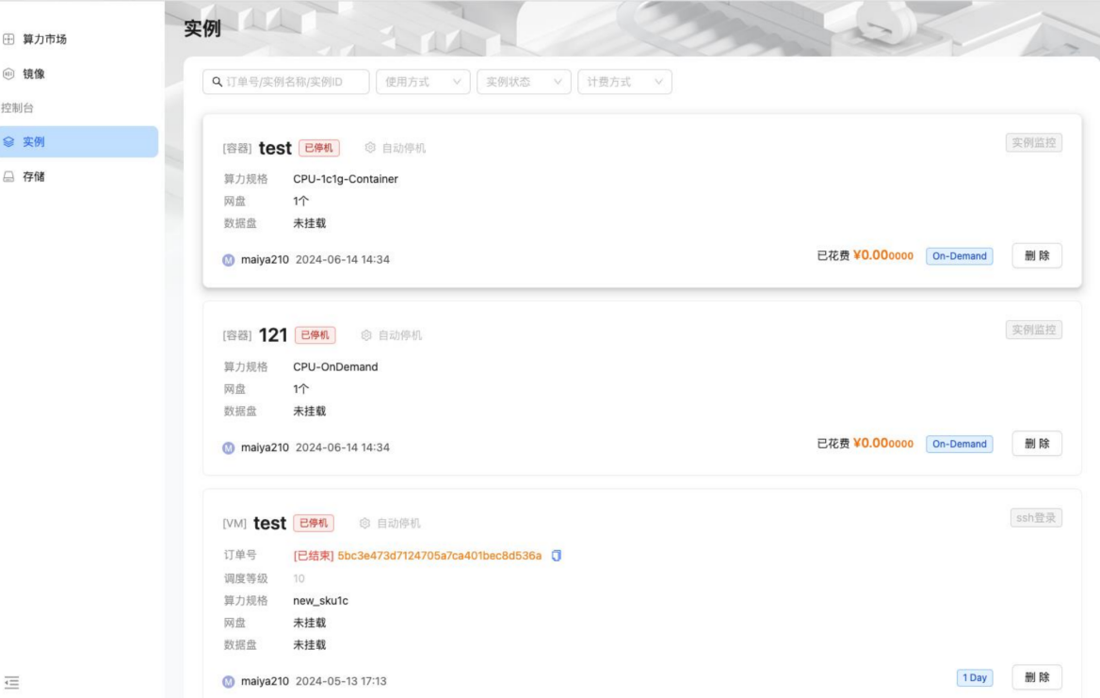Click the search magnifier icon

pyautogui.click(x=218, y=82)
